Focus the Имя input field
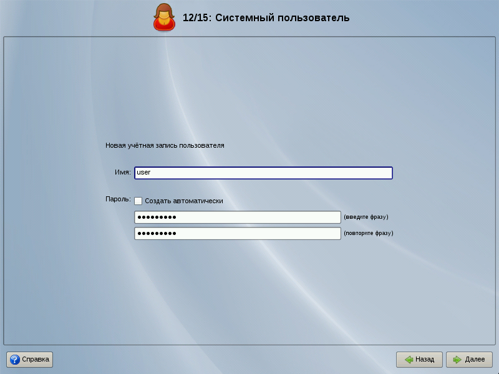The width and height of the screenshot is (499, 374). click(x=263, y=173)
